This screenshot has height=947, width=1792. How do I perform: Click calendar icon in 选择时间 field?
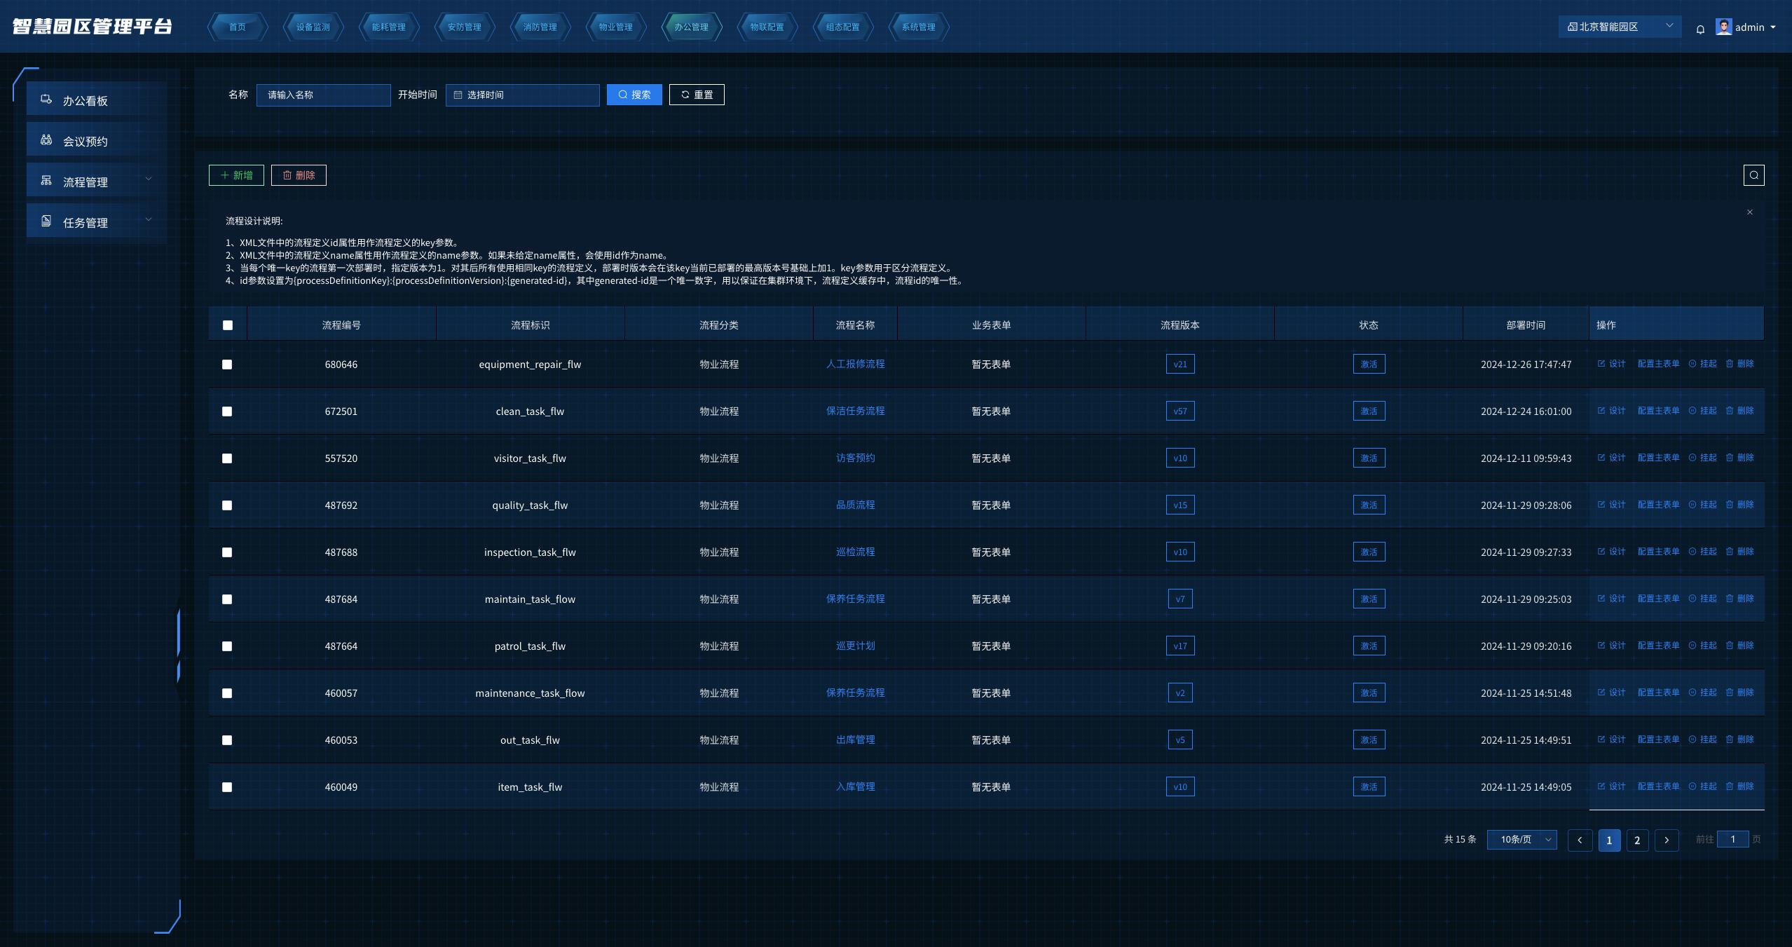(458, 95)
